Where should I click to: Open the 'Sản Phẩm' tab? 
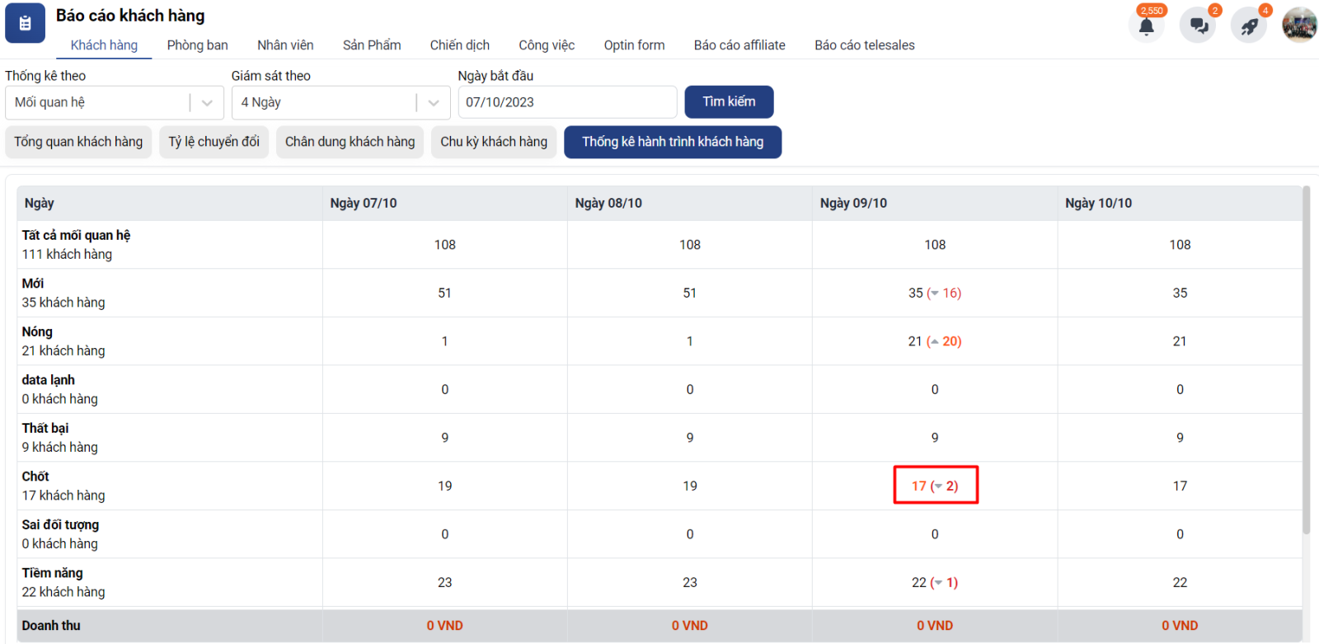tap(372, 45)
